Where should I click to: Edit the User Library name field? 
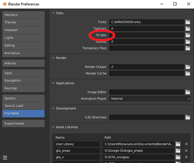point(77,144)
